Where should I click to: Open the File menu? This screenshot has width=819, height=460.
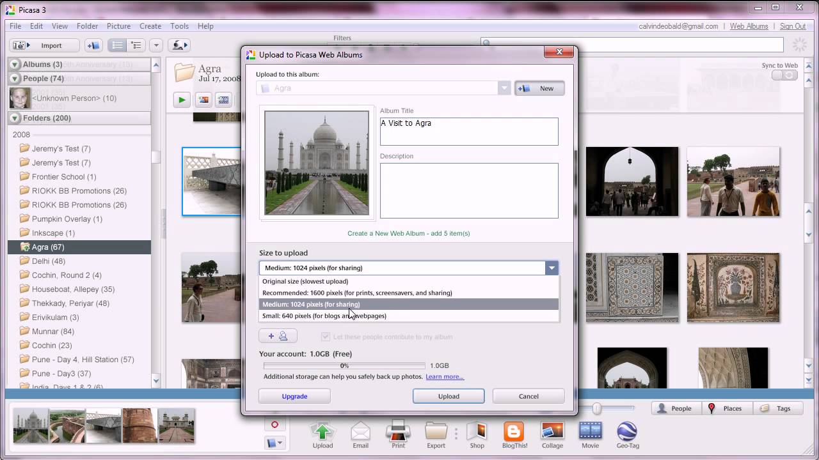15,26
